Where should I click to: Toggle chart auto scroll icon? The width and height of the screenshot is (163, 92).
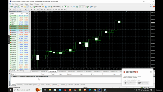click(x=81, y=7)
